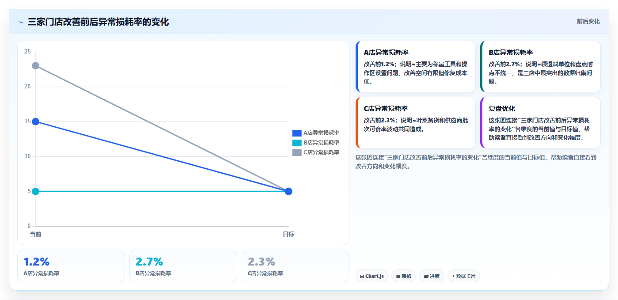Click C店异常损耗率 caption under 2.3%
618x300 pixels.
265,273
